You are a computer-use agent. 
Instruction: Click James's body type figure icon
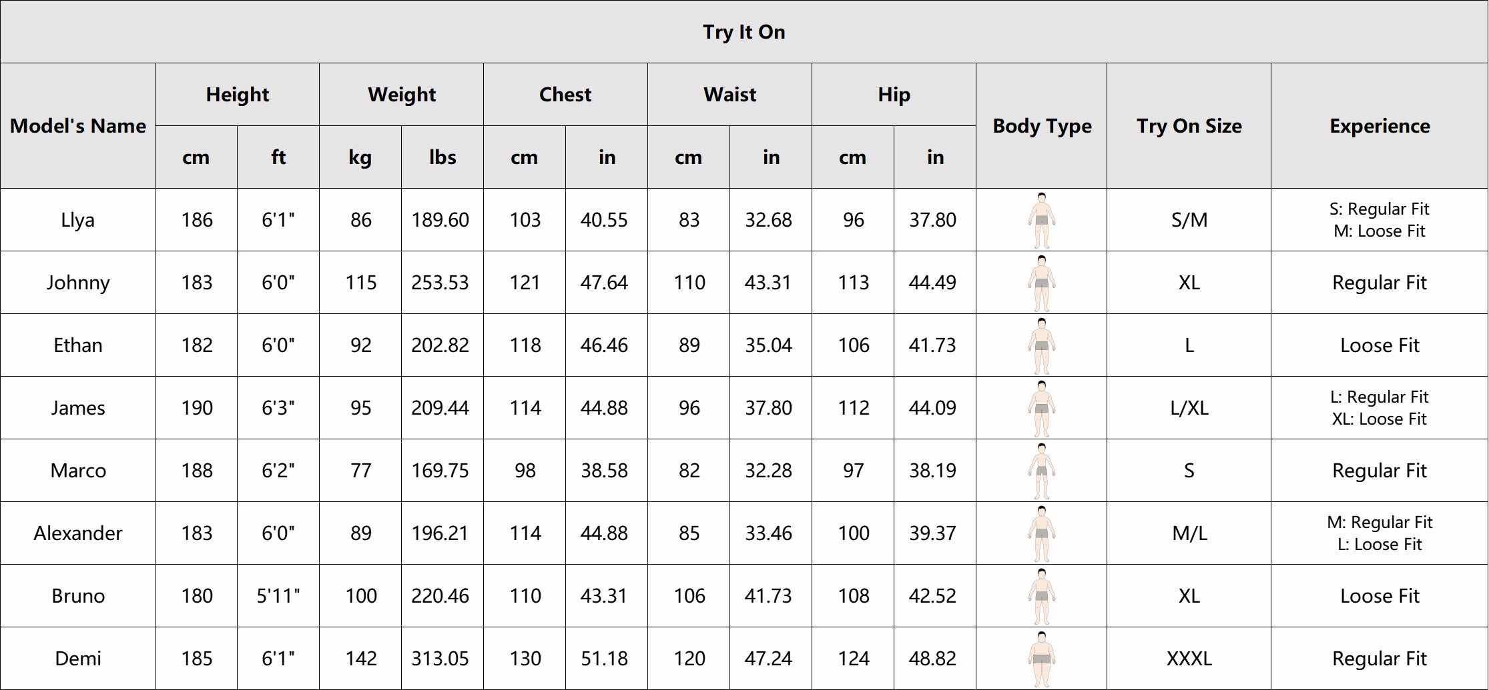pos(1041,408)
